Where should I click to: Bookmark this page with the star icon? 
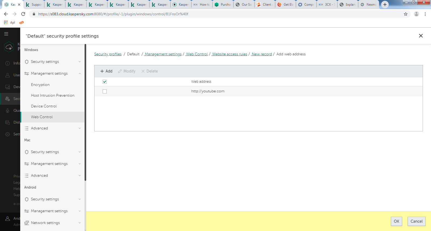click(406, 14)
